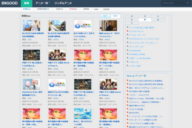192x128 pixels.
Task: Open B9DM thumbnail for 孤独のグルメ2019大晦日
Action: tap(57, 84)
